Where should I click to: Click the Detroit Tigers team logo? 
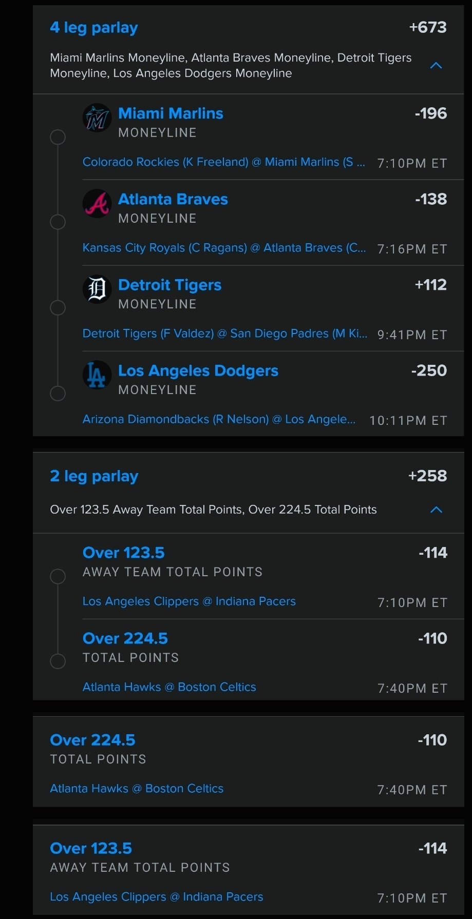pyautogui.click(x=97, y=289)
